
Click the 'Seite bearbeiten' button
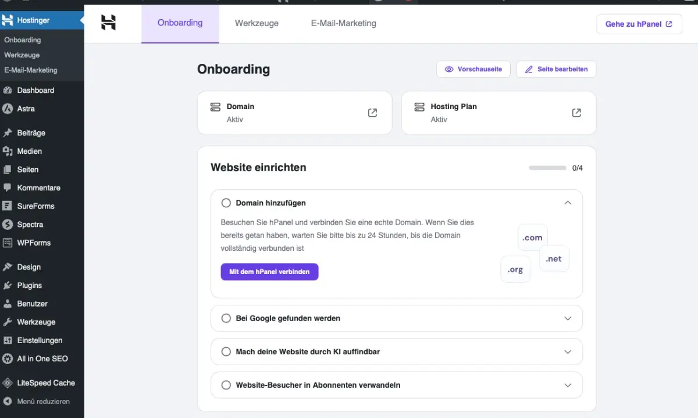[555, 69]
